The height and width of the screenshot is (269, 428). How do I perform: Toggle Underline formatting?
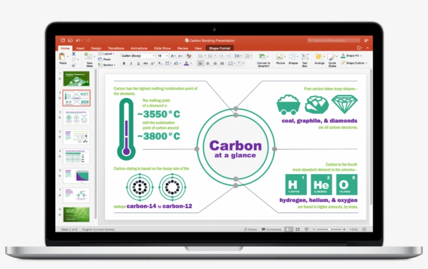(138, 63)
